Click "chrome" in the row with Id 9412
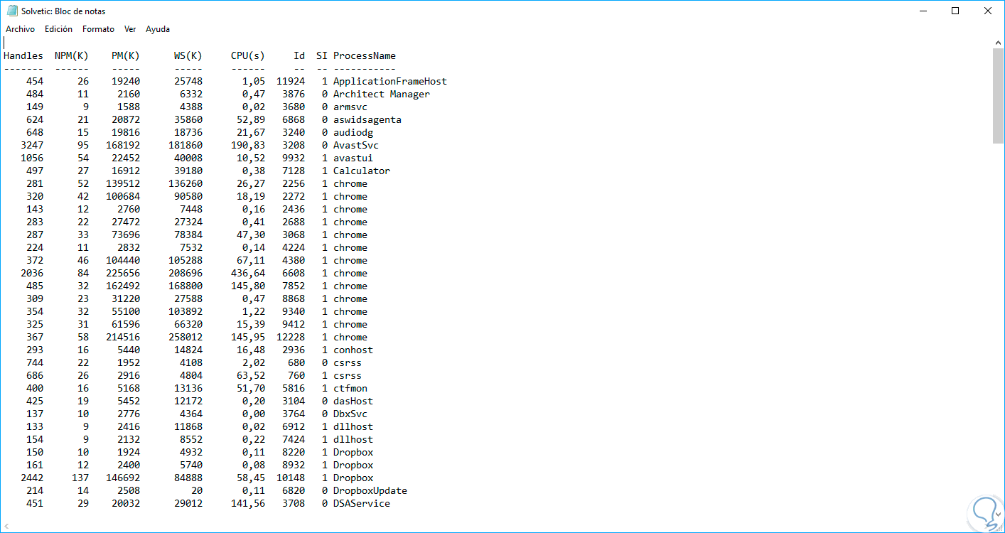This screenshot has height=533, width=1005. coord(350,324)
